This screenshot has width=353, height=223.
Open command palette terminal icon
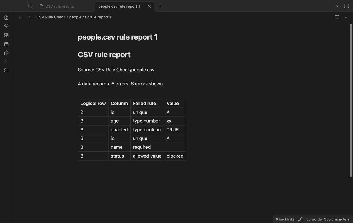6,62
